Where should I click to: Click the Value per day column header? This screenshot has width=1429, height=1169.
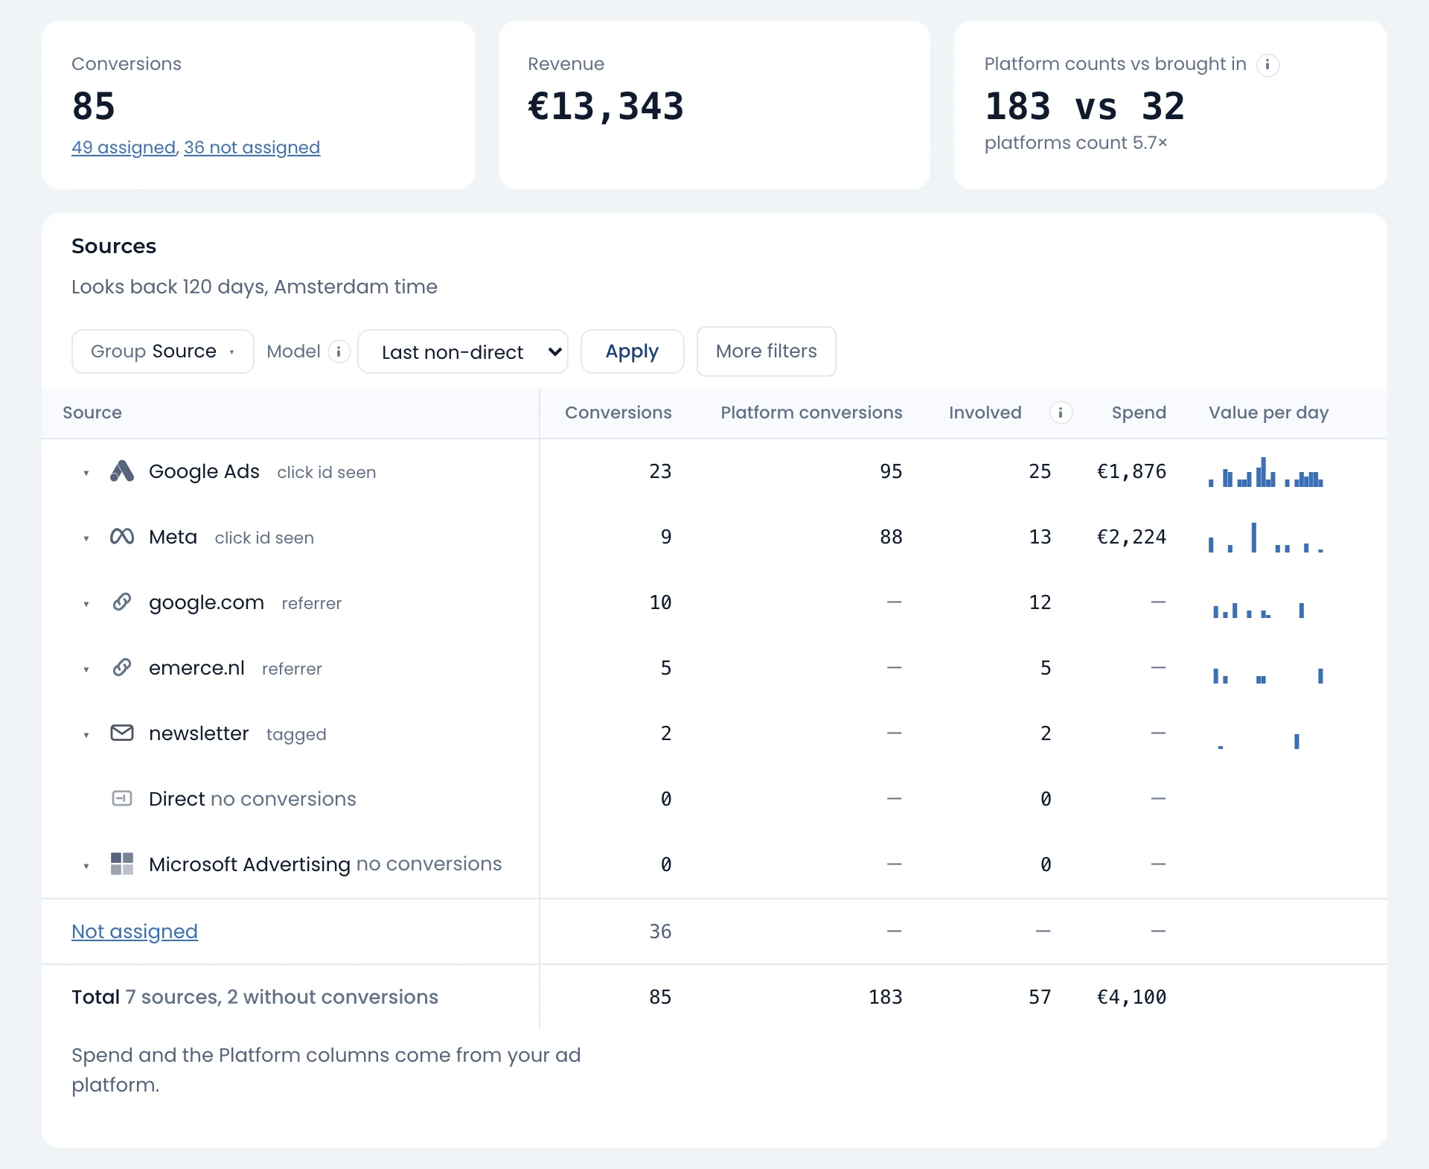point(1268,413)
